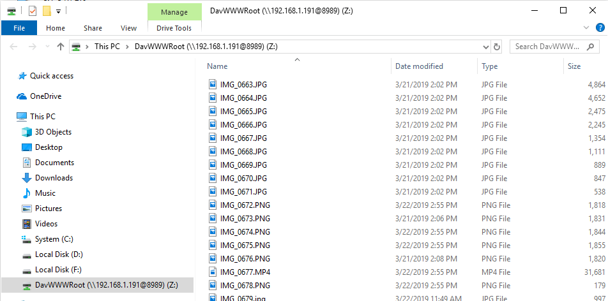Click the Properties quick access toolbar icon
608x301 pixels.
coord(33,11)
